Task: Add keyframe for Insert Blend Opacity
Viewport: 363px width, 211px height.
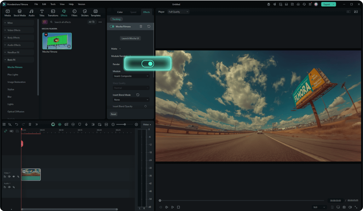Action: (x=145, y=106)
